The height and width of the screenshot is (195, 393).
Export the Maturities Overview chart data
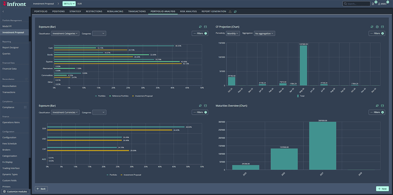click(382, 105)
